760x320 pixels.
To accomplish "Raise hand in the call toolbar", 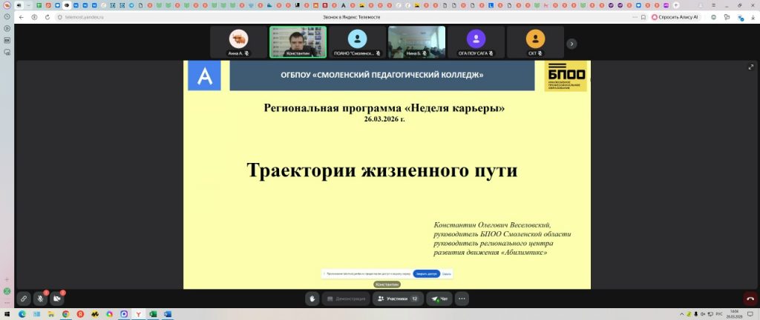I will pos(314,299).
